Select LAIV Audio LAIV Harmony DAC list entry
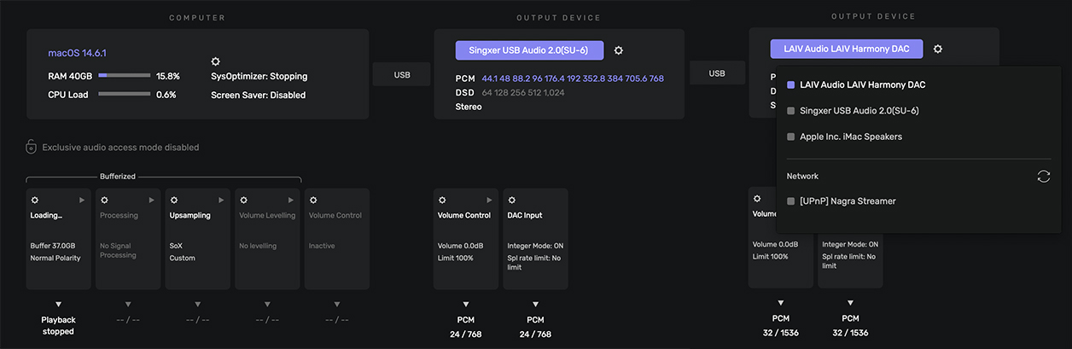 pos(862,85)
